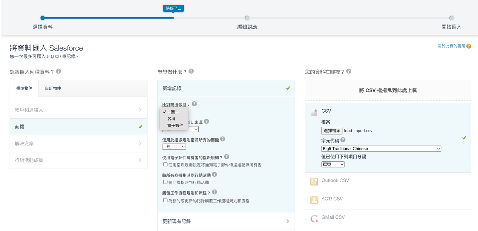Viewport: 478px width, 231px height.
Task: Click 新增記錄 section header
Action: pyautogui.click(x=226, y=88)
